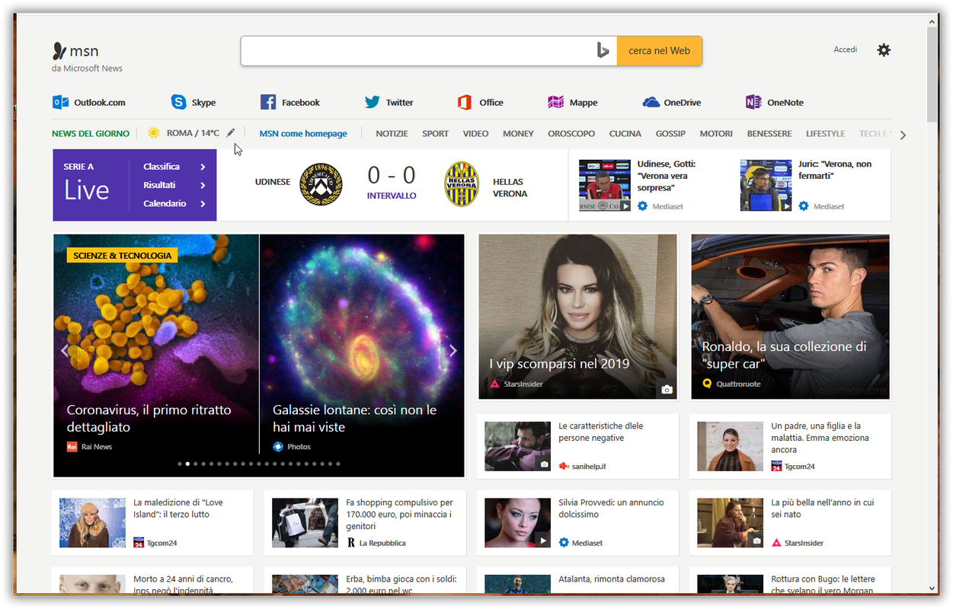Click the Accedi sign-in link
This screenshot has width=953, height=609.
[x=846, y=49]
